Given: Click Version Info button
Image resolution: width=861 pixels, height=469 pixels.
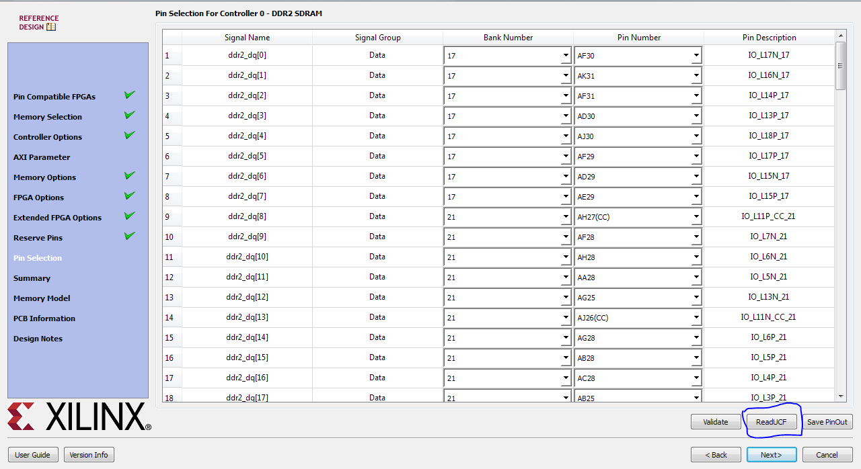Looking at the screenshot, I should [x=89, y=455].
